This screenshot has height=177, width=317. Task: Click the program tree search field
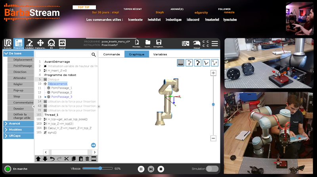[x=63, y=55]
